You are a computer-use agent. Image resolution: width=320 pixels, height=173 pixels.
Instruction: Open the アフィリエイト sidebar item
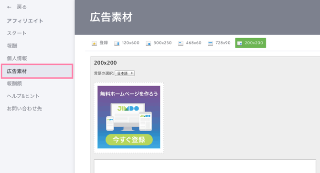click(25, 21)
